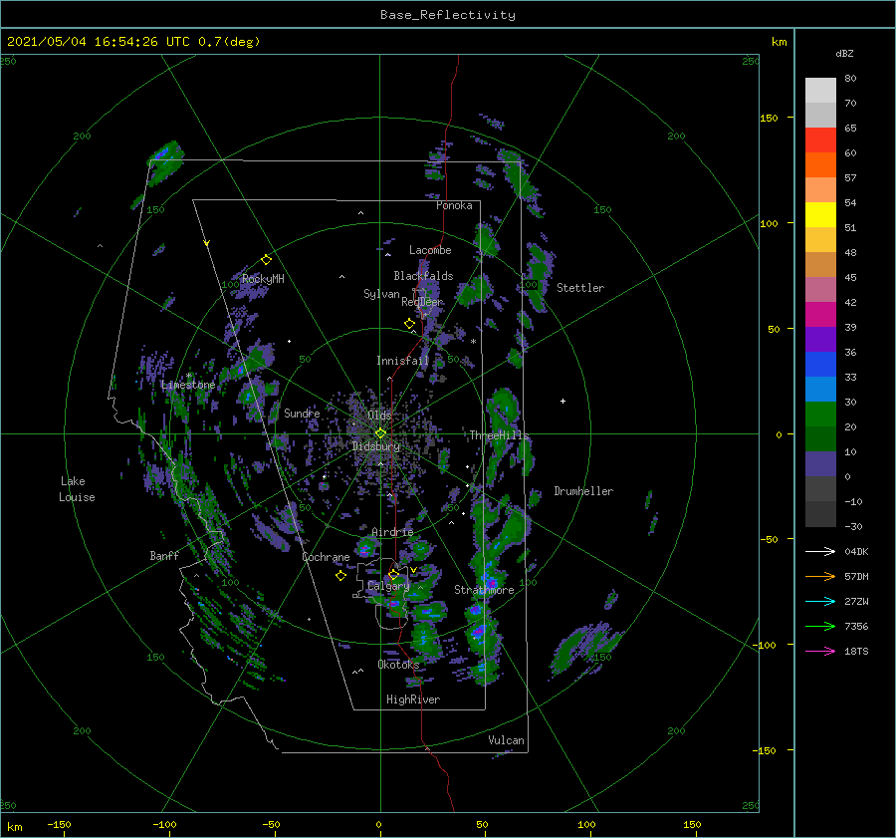
Task: Select the yellow diamond marker near RockyMH
Action: point(266,260)
